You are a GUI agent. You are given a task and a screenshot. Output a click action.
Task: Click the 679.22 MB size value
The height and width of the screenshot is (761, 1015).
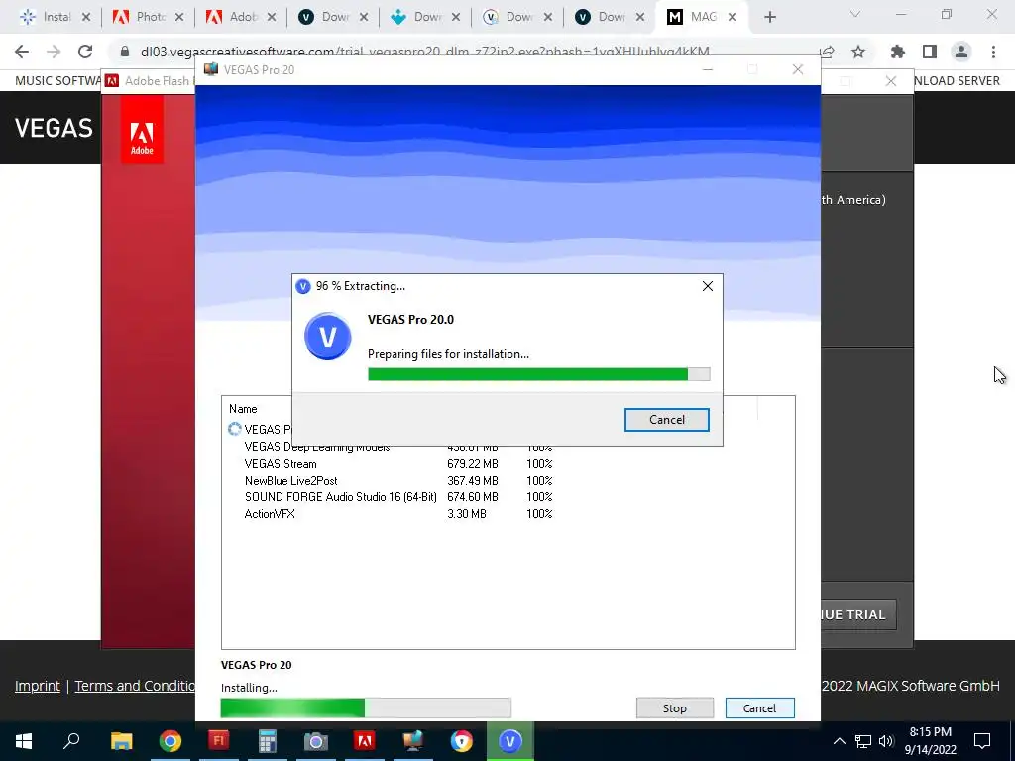point(473,464)
